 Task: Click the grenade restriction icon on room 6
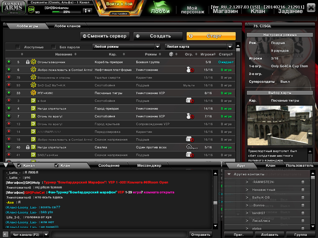coord(190,70)
